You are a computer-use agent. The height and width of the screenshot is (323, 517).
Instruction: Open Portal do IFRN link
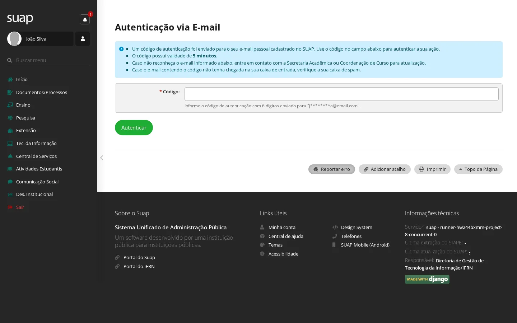pyautogui.click(x=139, y=266)
